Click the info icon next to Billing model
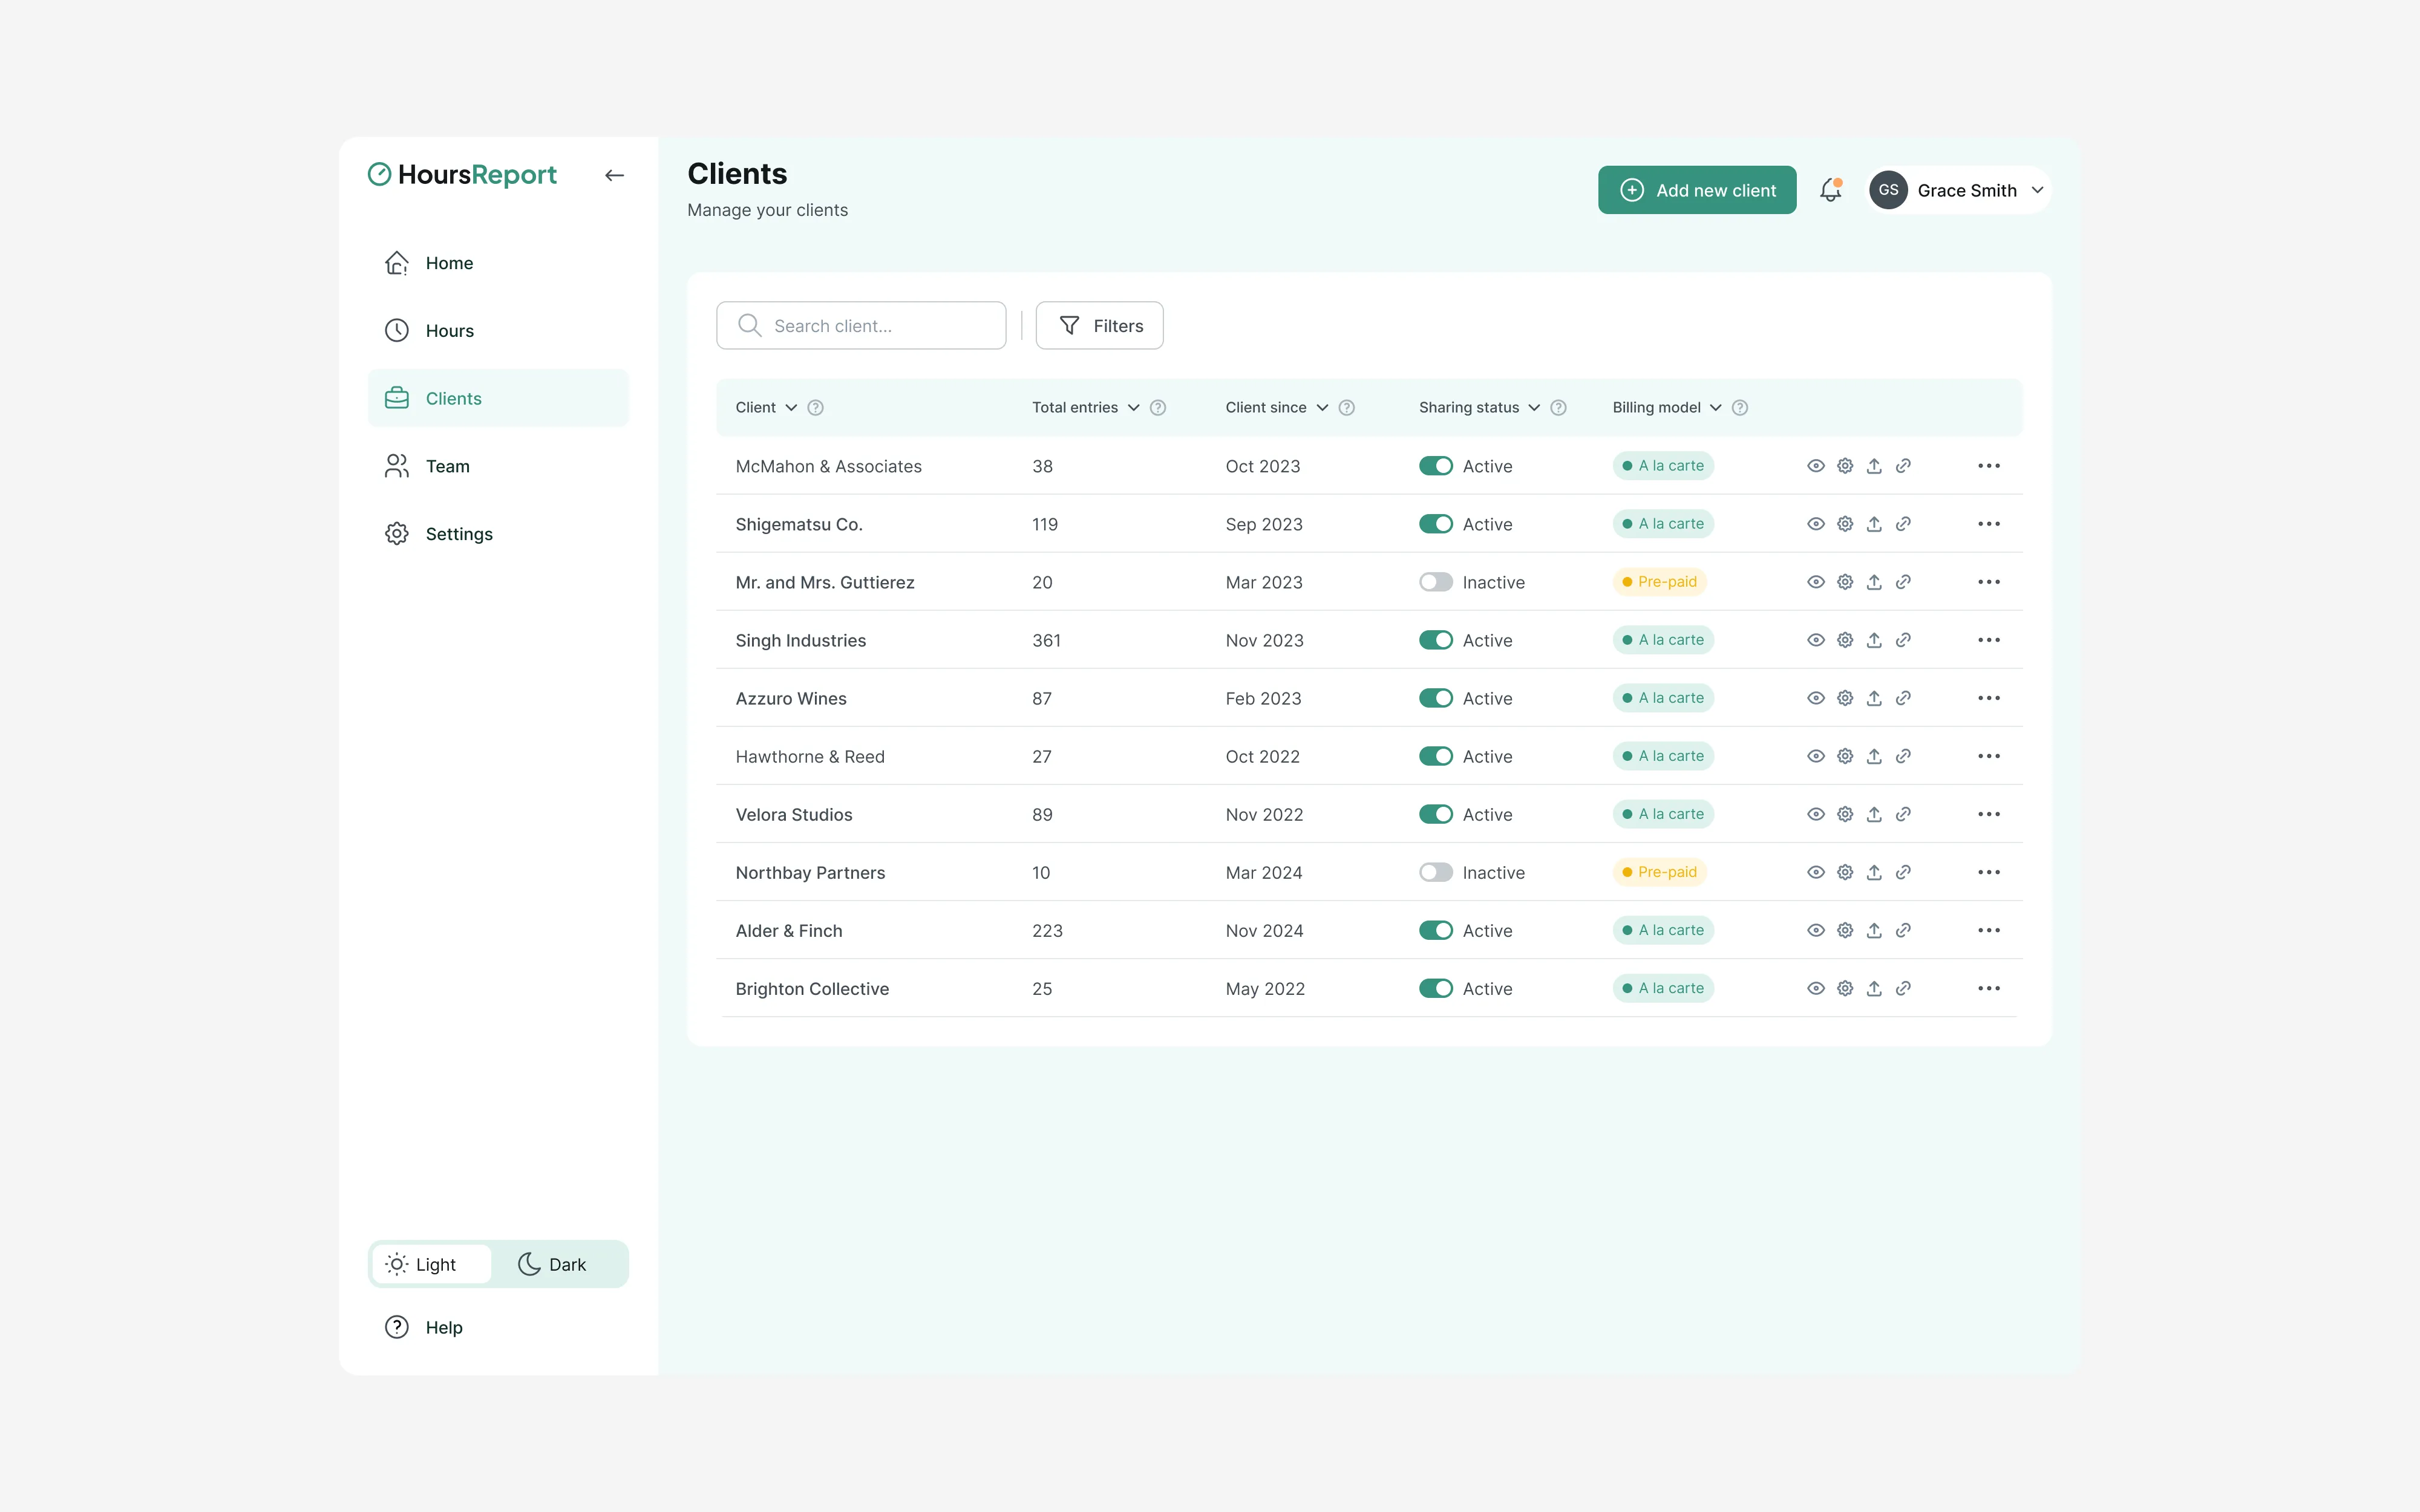2420x1512 pixels. click(1740, 407)
